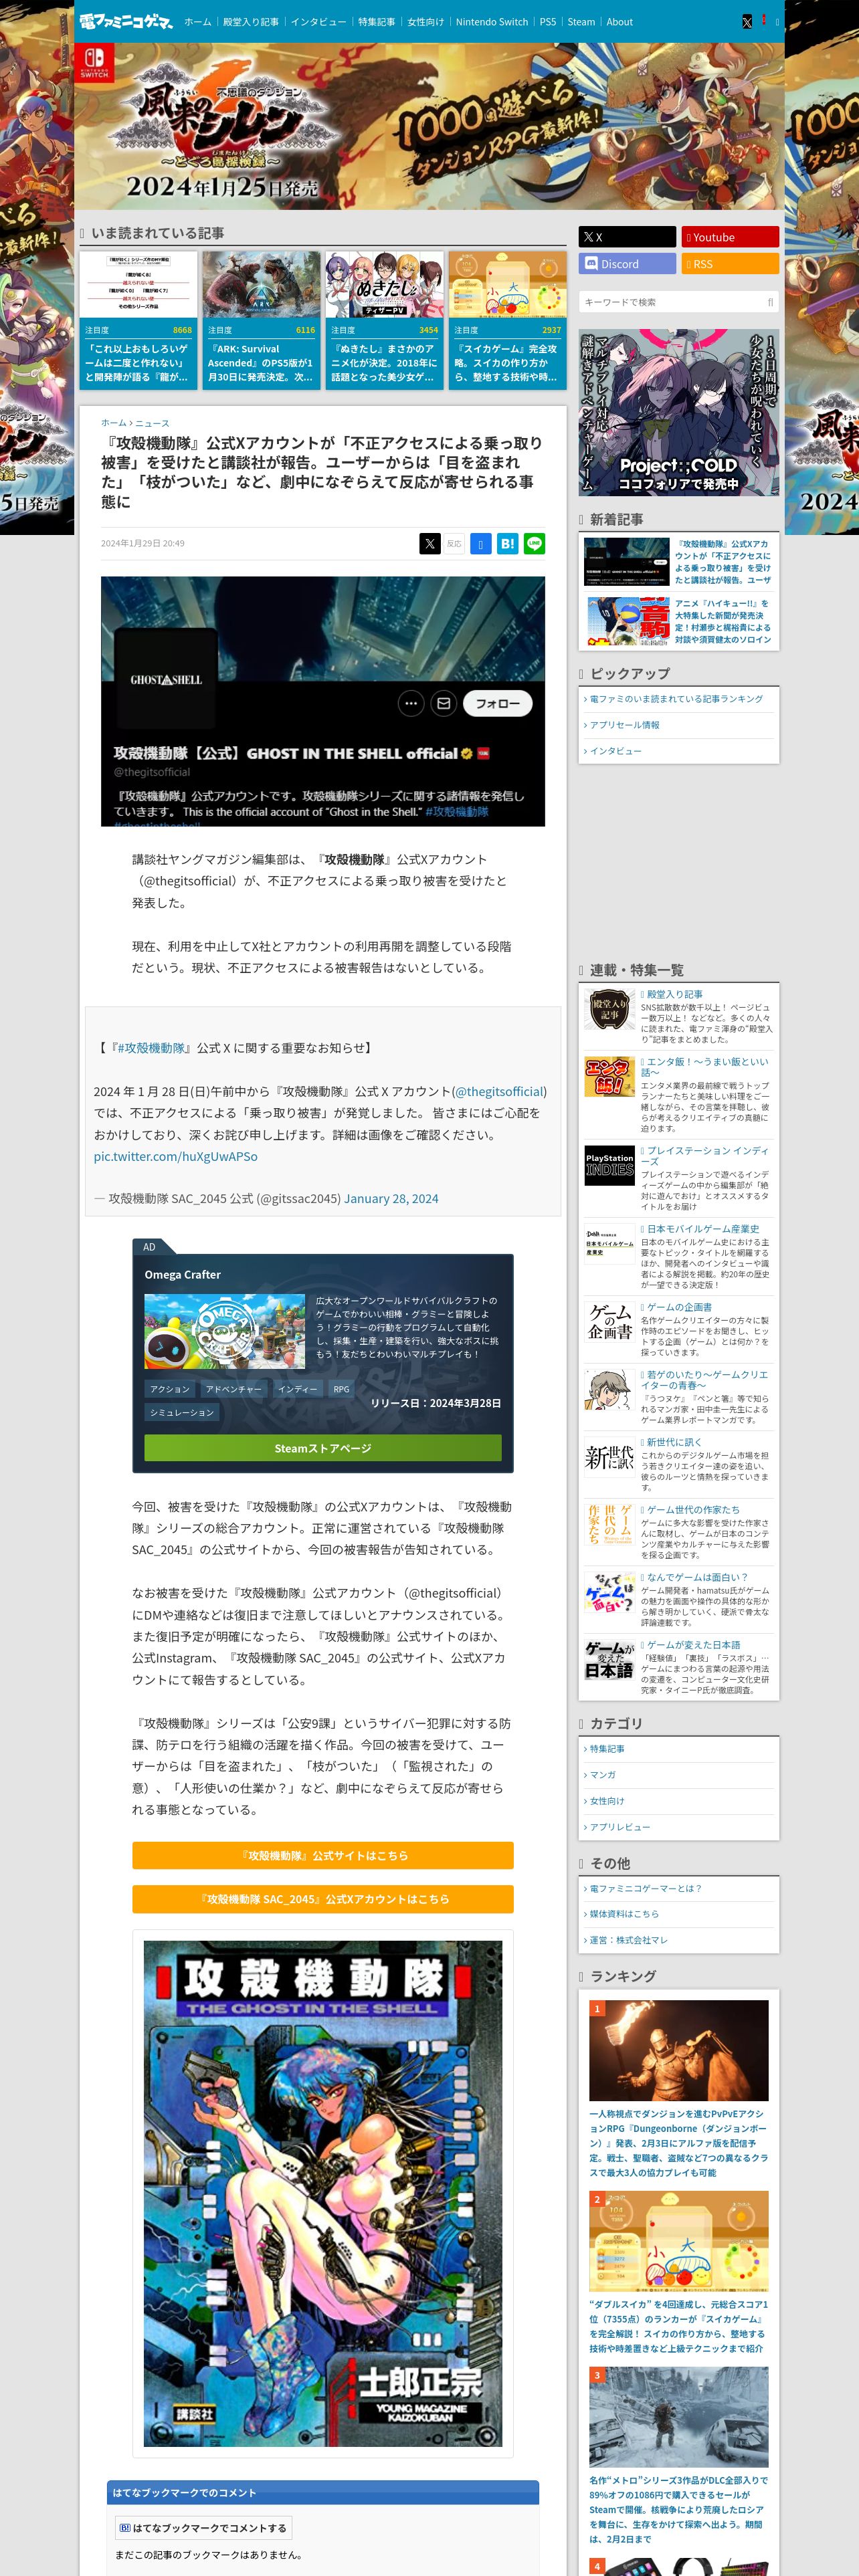Open trending article 「これ以上おもしろいゲーム」

coord(138,320)
